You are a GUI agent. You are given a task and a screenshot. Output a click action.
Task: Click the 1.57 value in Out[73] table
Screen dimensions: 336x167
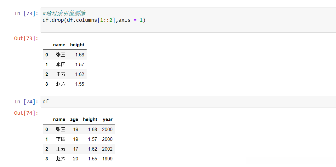pos(80,65)
